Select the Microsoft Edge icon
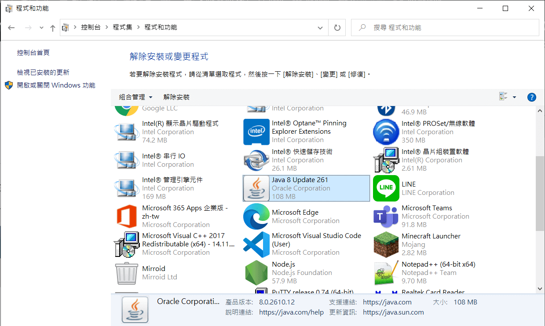 pyautogui.click(x=256, y=216)
